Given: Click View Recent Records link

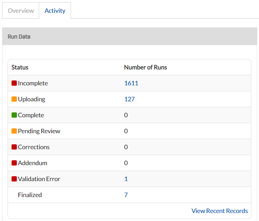Looking at the screenshot, I should point(220,211).
